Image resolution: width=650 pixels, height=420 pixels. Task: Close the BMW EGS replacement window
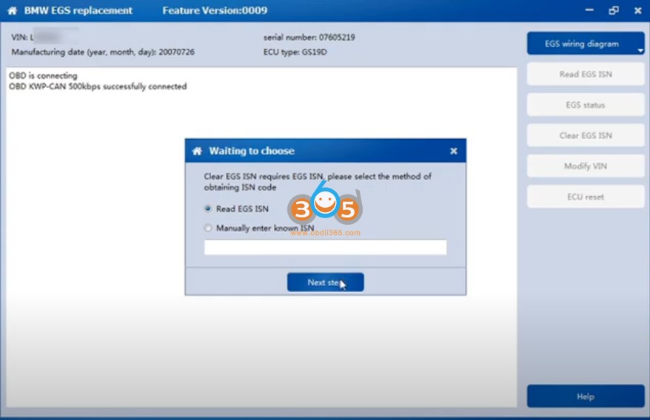click(638, 11)
